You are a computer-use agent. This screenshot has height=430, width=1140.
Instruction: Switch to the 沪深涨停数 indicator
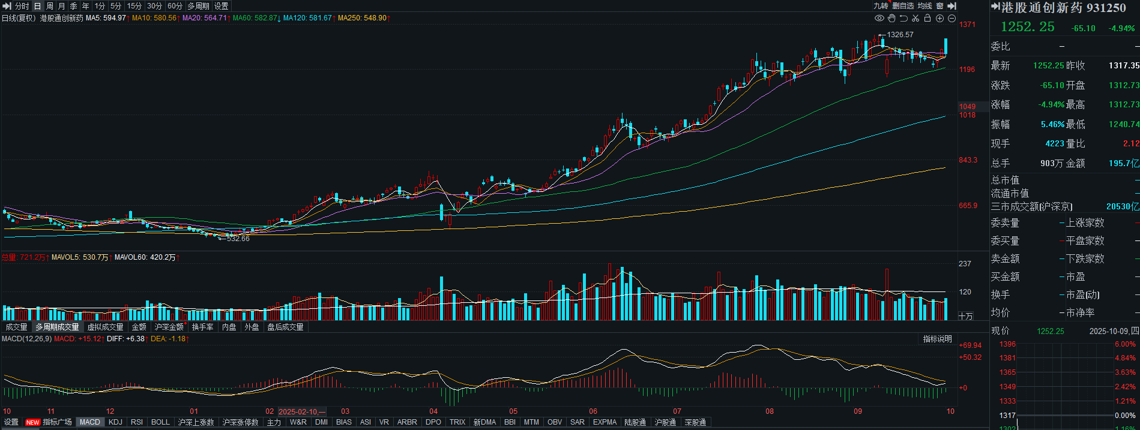pyautogui.click(x=240, y=422)
